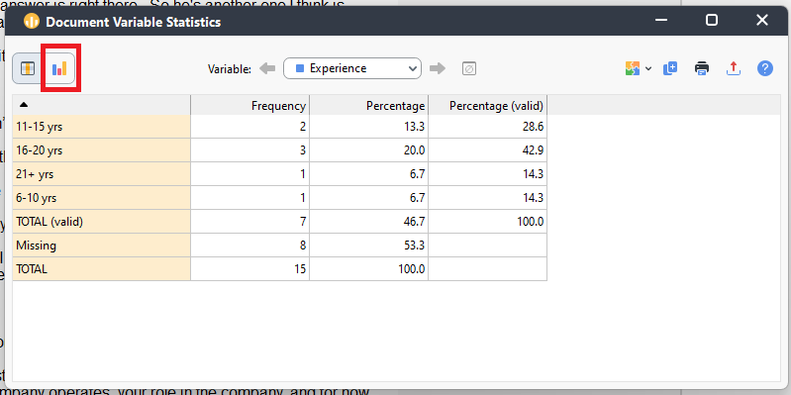Go to next variable arrow
The height and width of the screenshot is (395, 791).
click(x=438, y=68)
